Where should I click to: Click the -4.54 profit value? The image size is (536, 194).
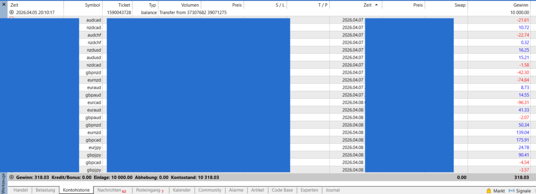click(523, 162)
